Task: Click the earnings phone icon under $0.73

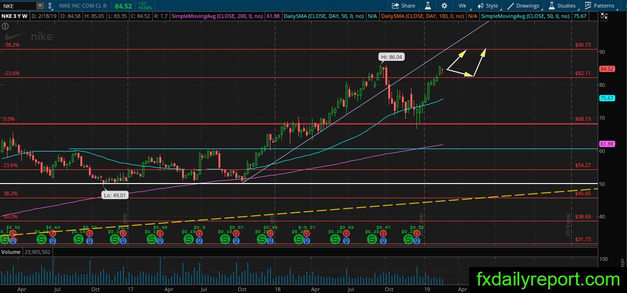Action: click(x=89, y=233)
